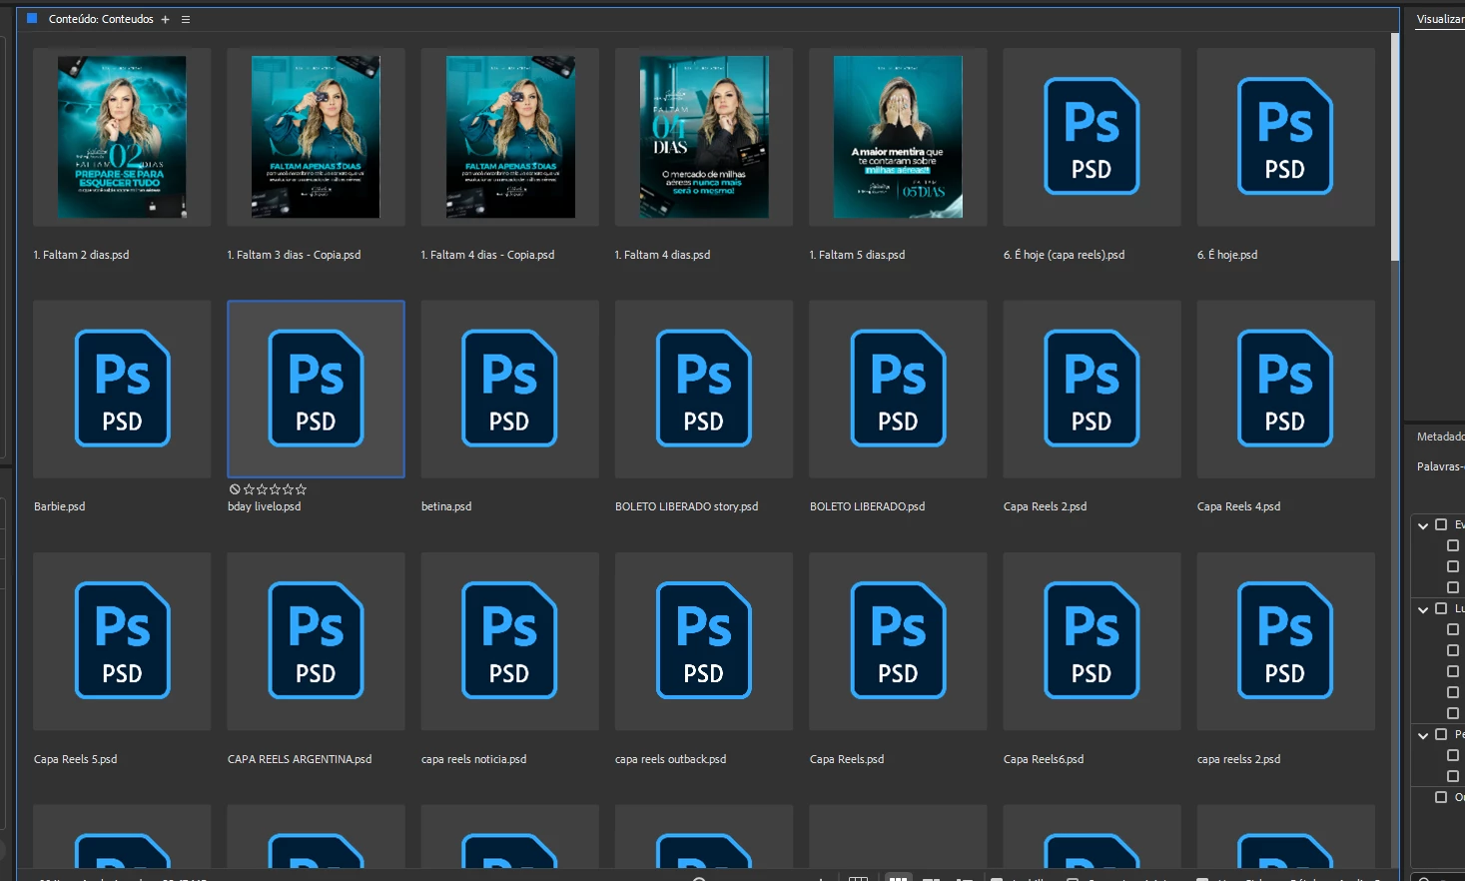Collapse the 'Pe' keyword group chevron
This screenshot has width=1465, height=881.
click(x=1423, y=735)
